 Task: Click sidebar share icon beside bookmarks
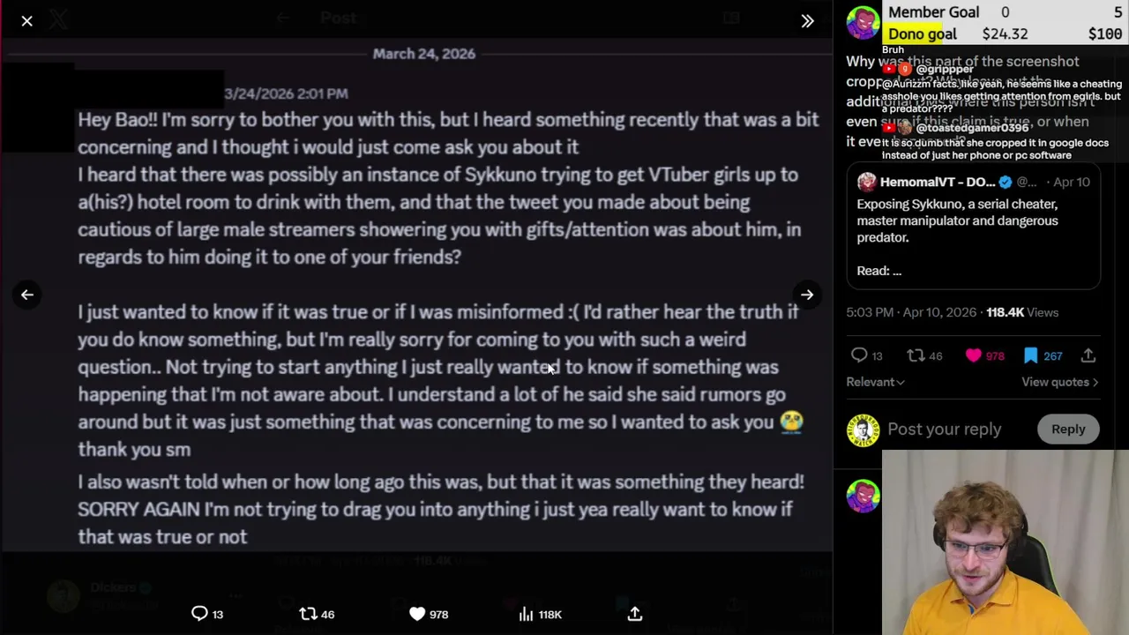click(1088, 355)
